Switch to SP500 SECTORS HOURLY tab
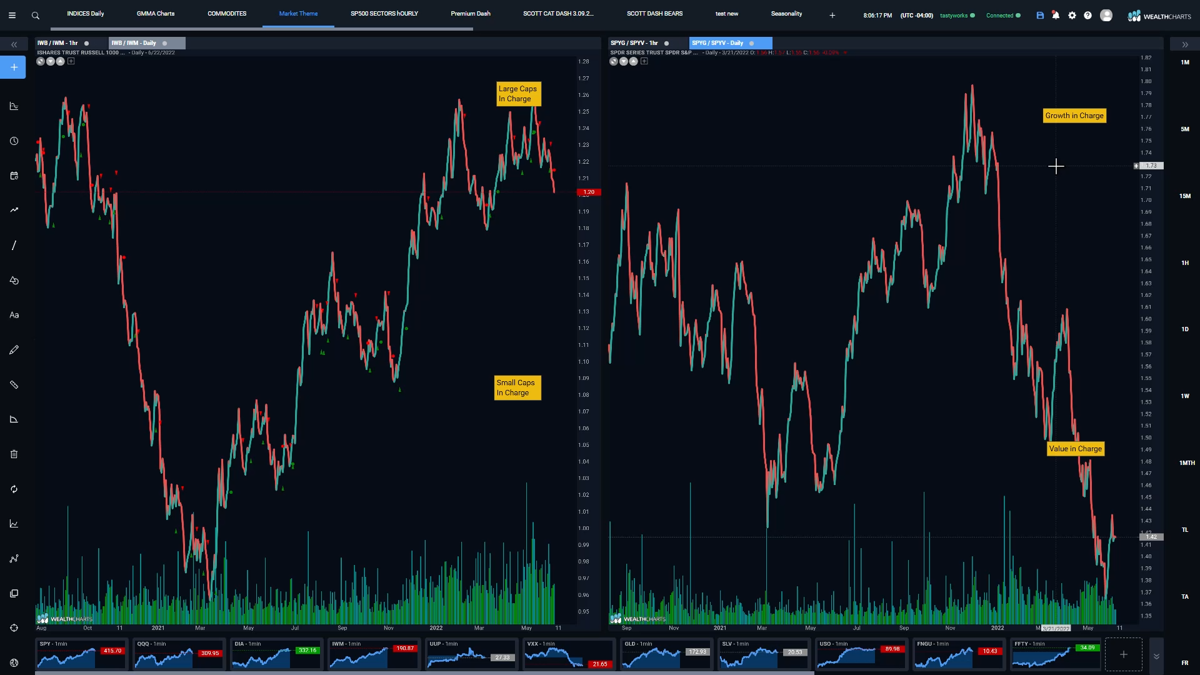 384,14
